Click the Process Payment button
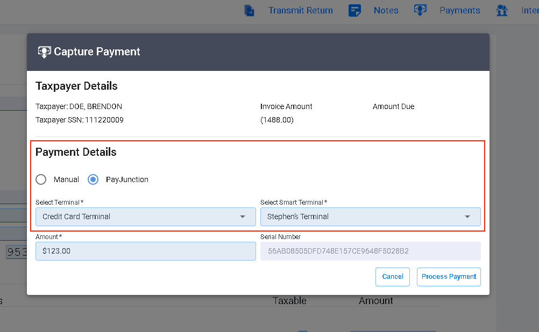 click(x=449, y=277)
